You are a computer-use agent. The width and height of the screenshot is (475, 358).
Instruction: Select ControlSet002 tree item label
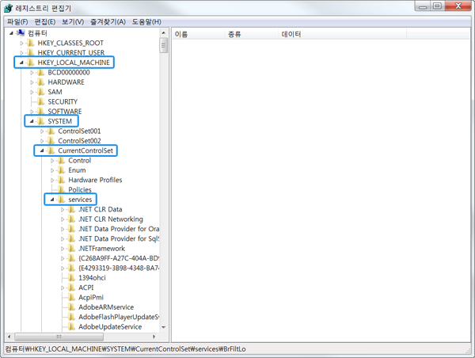pyautogui.click(x=79, y=141)
